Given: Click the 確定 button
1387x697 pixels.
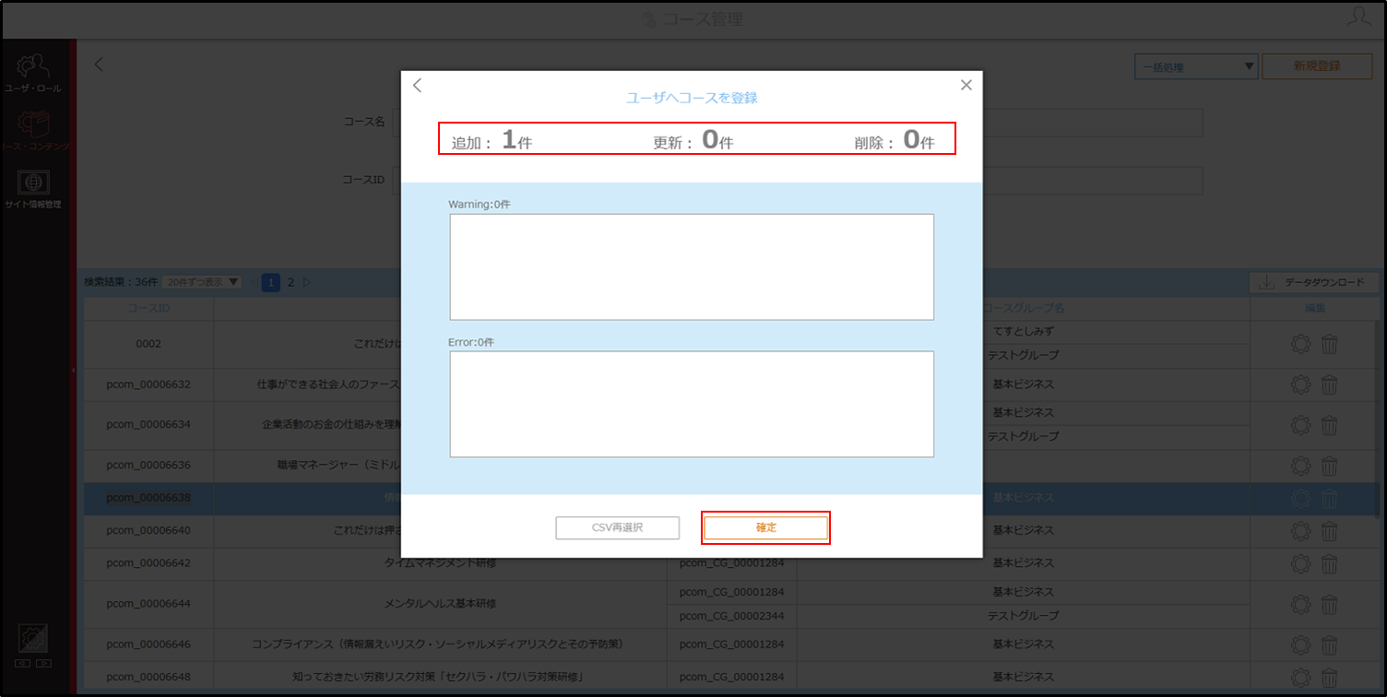Looking at the screenshot, I should point(765,527).
